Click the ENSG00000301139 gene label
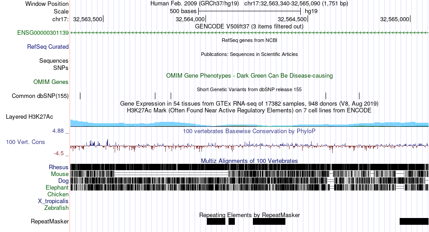429x232 pixels. [43, 33]
